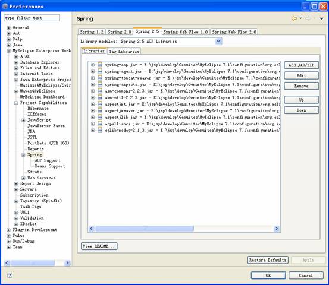
Task: Switch to the Spring 2.0 tab
Action: [120, 32]
